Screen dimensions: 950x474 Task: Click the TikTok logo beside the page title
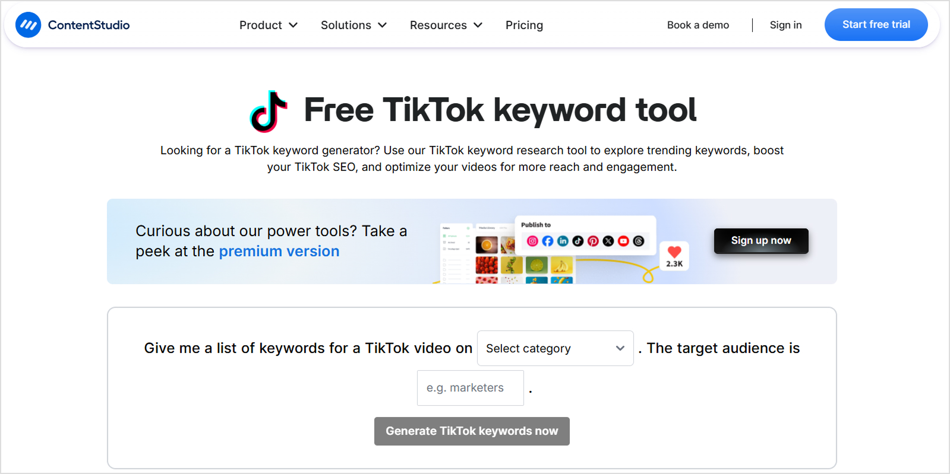pos(269,112)
